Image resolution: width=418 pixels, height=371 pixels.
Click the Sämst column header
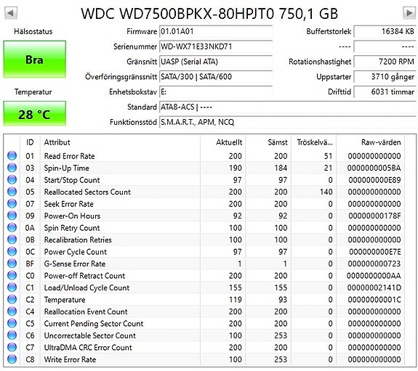(x=268, y=142)
